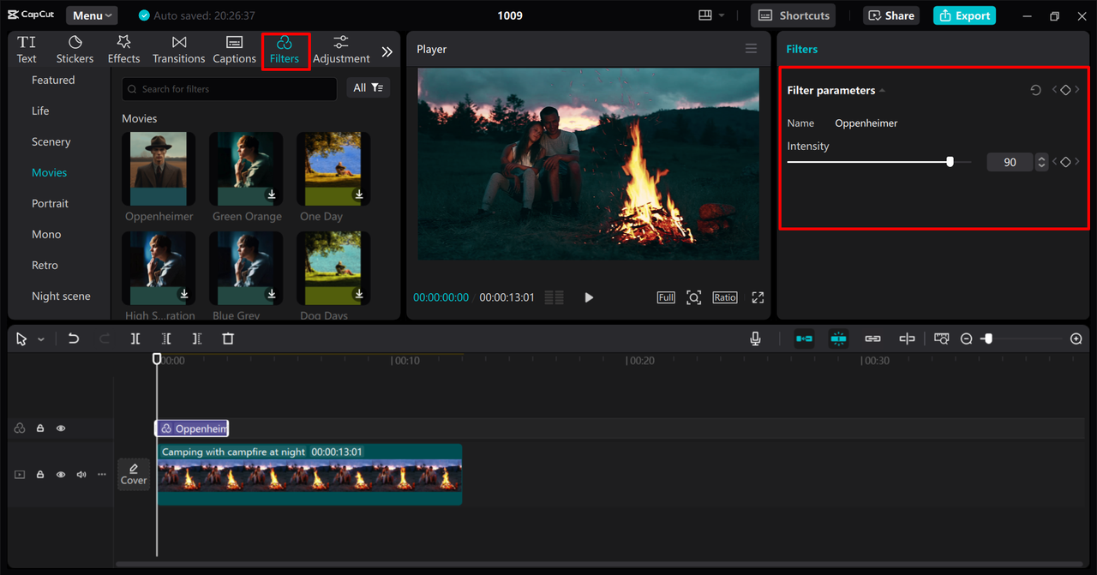Download the Green Orange filter
This screenshot has height=575, width=1097.
click(x=271, y=195)
